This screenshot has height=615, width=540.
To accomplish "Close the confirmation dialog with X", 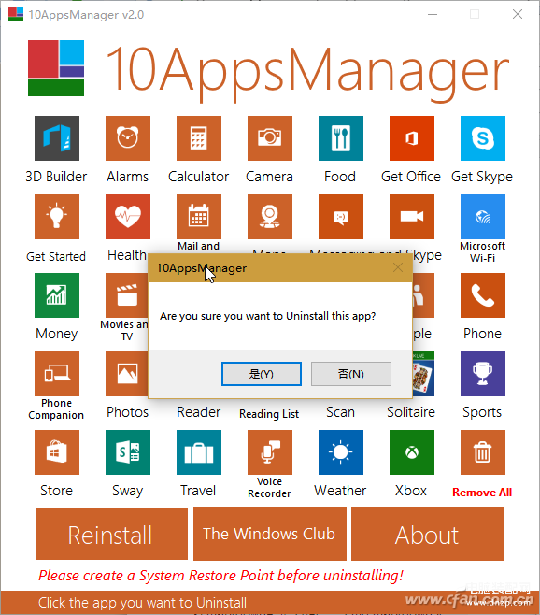I will click(398, 268).
